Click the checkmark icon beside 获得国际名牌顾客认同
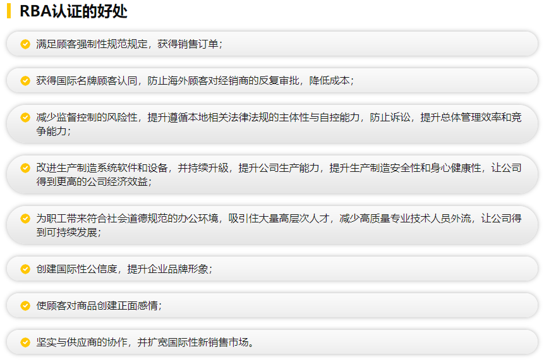Viewport: 549px width, 364px height. pos(25,81)
